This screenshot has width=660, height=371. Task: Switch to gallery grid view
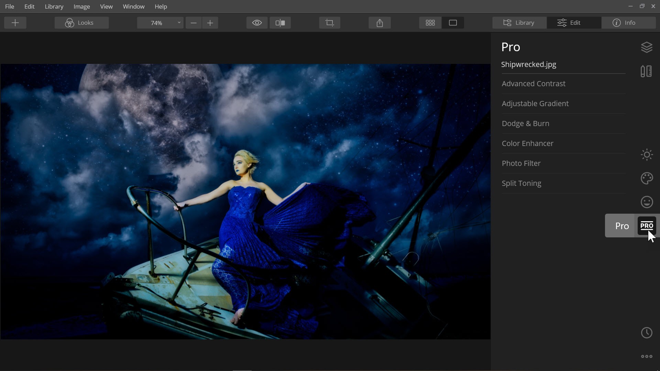pos(430,23)
